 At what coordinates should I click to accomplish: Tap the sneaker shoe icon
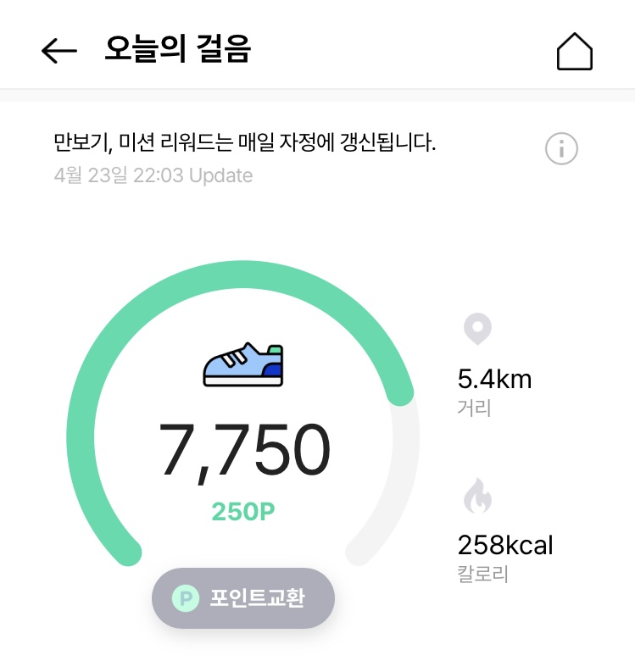click(x=244, y=364)
